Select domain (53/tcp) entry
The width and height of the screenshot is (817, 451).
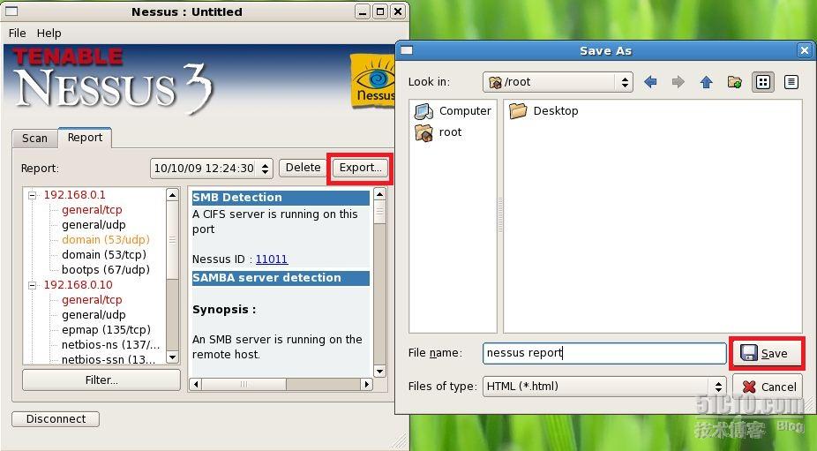click(x=104, y=254)
